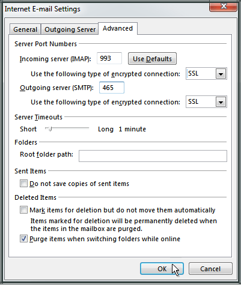Confirm settings with the OK button
Image resolution: width=241 pixels, height=285 pixels.
(x=162, y=269)
